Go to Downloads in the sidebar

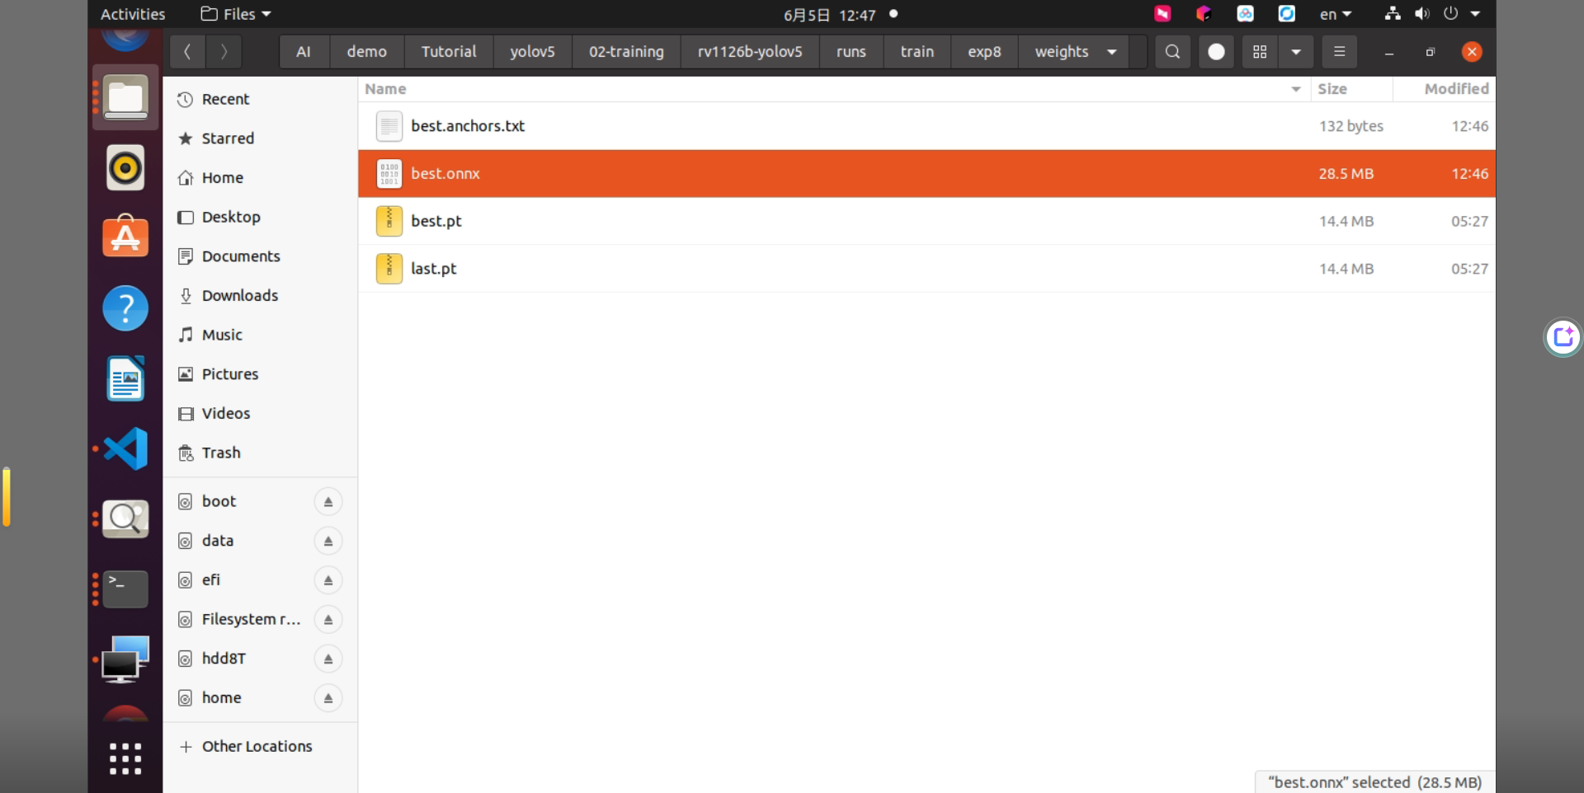[240, 295]
